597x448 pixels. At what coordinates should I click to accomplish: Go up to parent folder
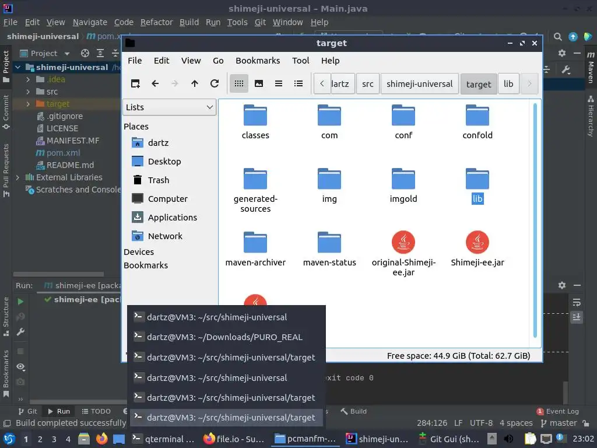(x=195, y=83)
